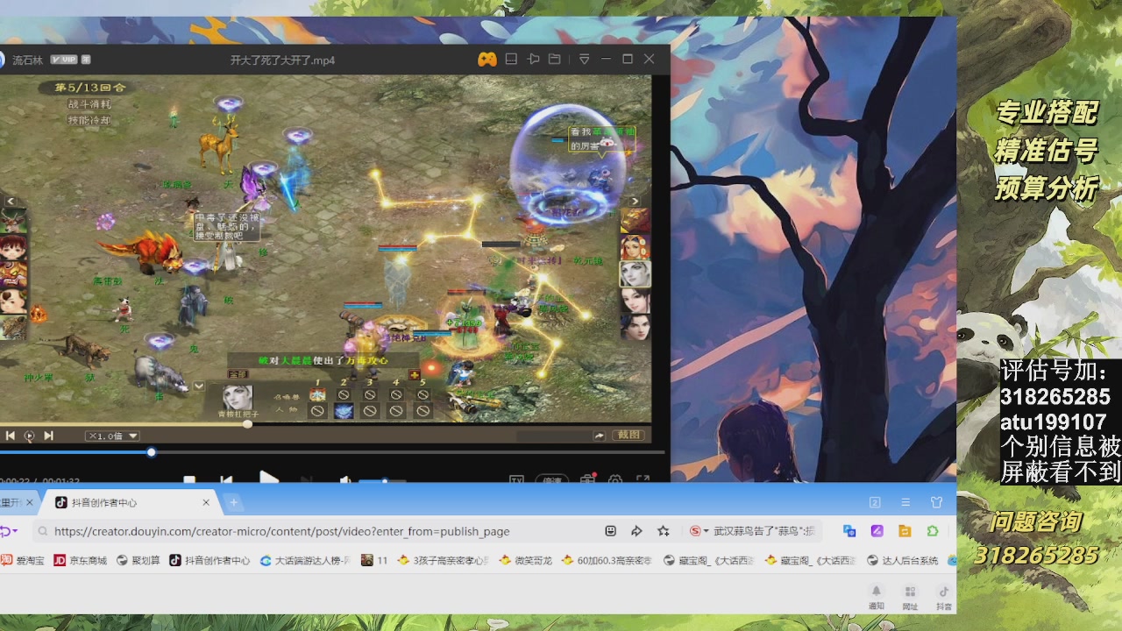Click the video player's play button
This screenshot has width=1122, height=631.
(269, 479)
